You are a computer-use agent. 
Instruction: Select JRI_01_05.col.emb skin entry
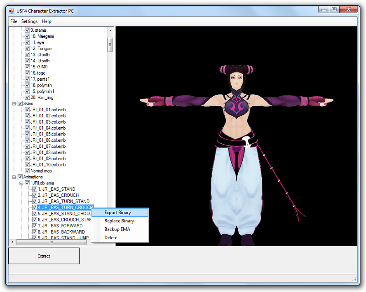pos(48,134)
